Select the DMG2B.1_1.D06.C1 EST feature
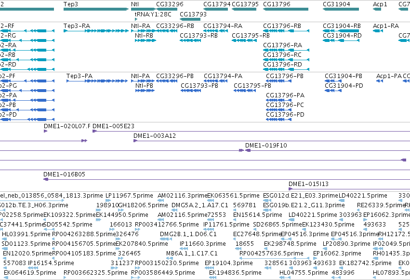 pos(166,239)
